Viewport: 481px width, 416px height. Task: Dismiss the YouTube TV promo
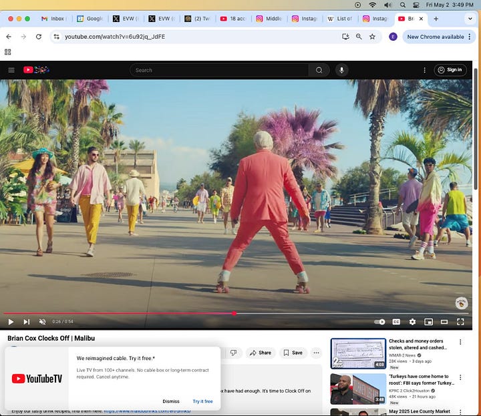point(171,401)
